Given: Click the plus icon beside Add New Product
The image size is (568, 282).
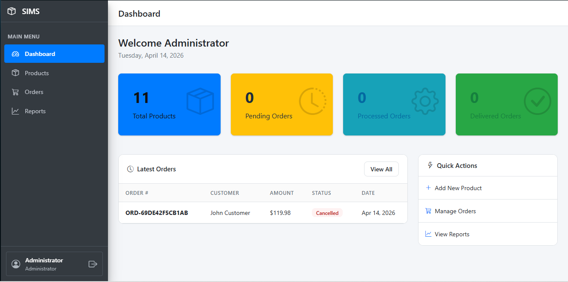Looking at the screenshot, I should [428, 188].
